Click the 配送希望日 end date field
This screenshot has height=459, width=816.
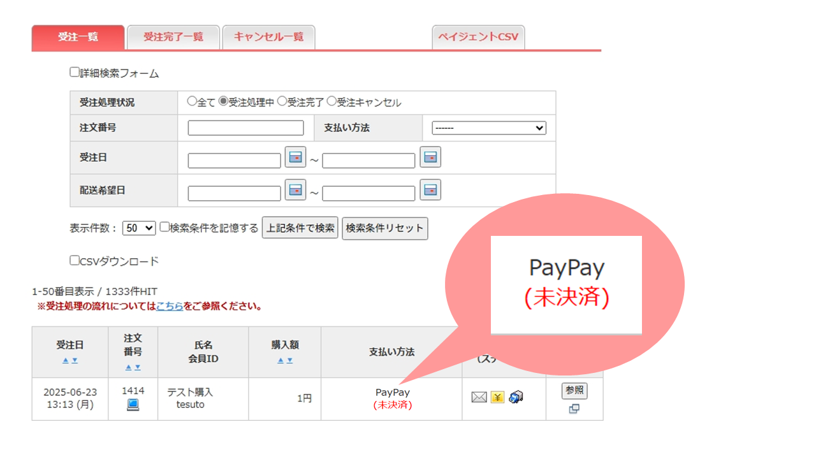point(368,193)
